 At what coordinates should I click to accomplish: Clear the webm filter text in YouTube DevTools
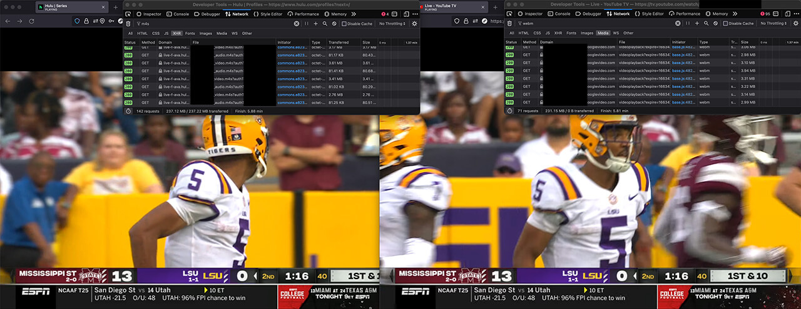[678, 24]
